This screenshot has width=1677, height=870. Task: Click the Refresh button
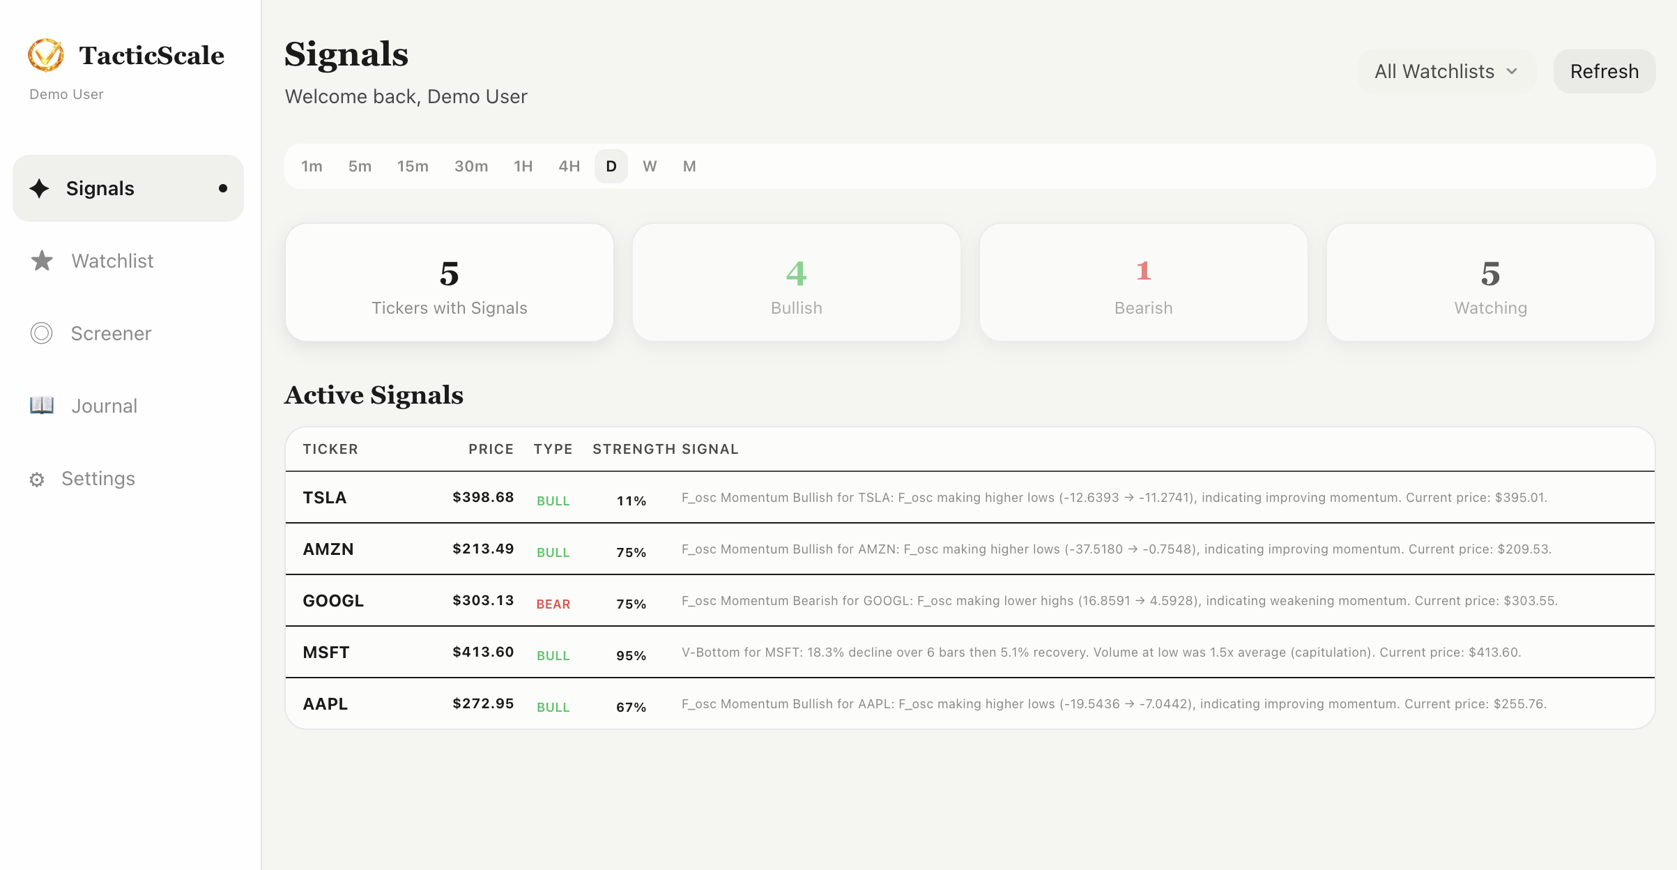[1604, 71]
